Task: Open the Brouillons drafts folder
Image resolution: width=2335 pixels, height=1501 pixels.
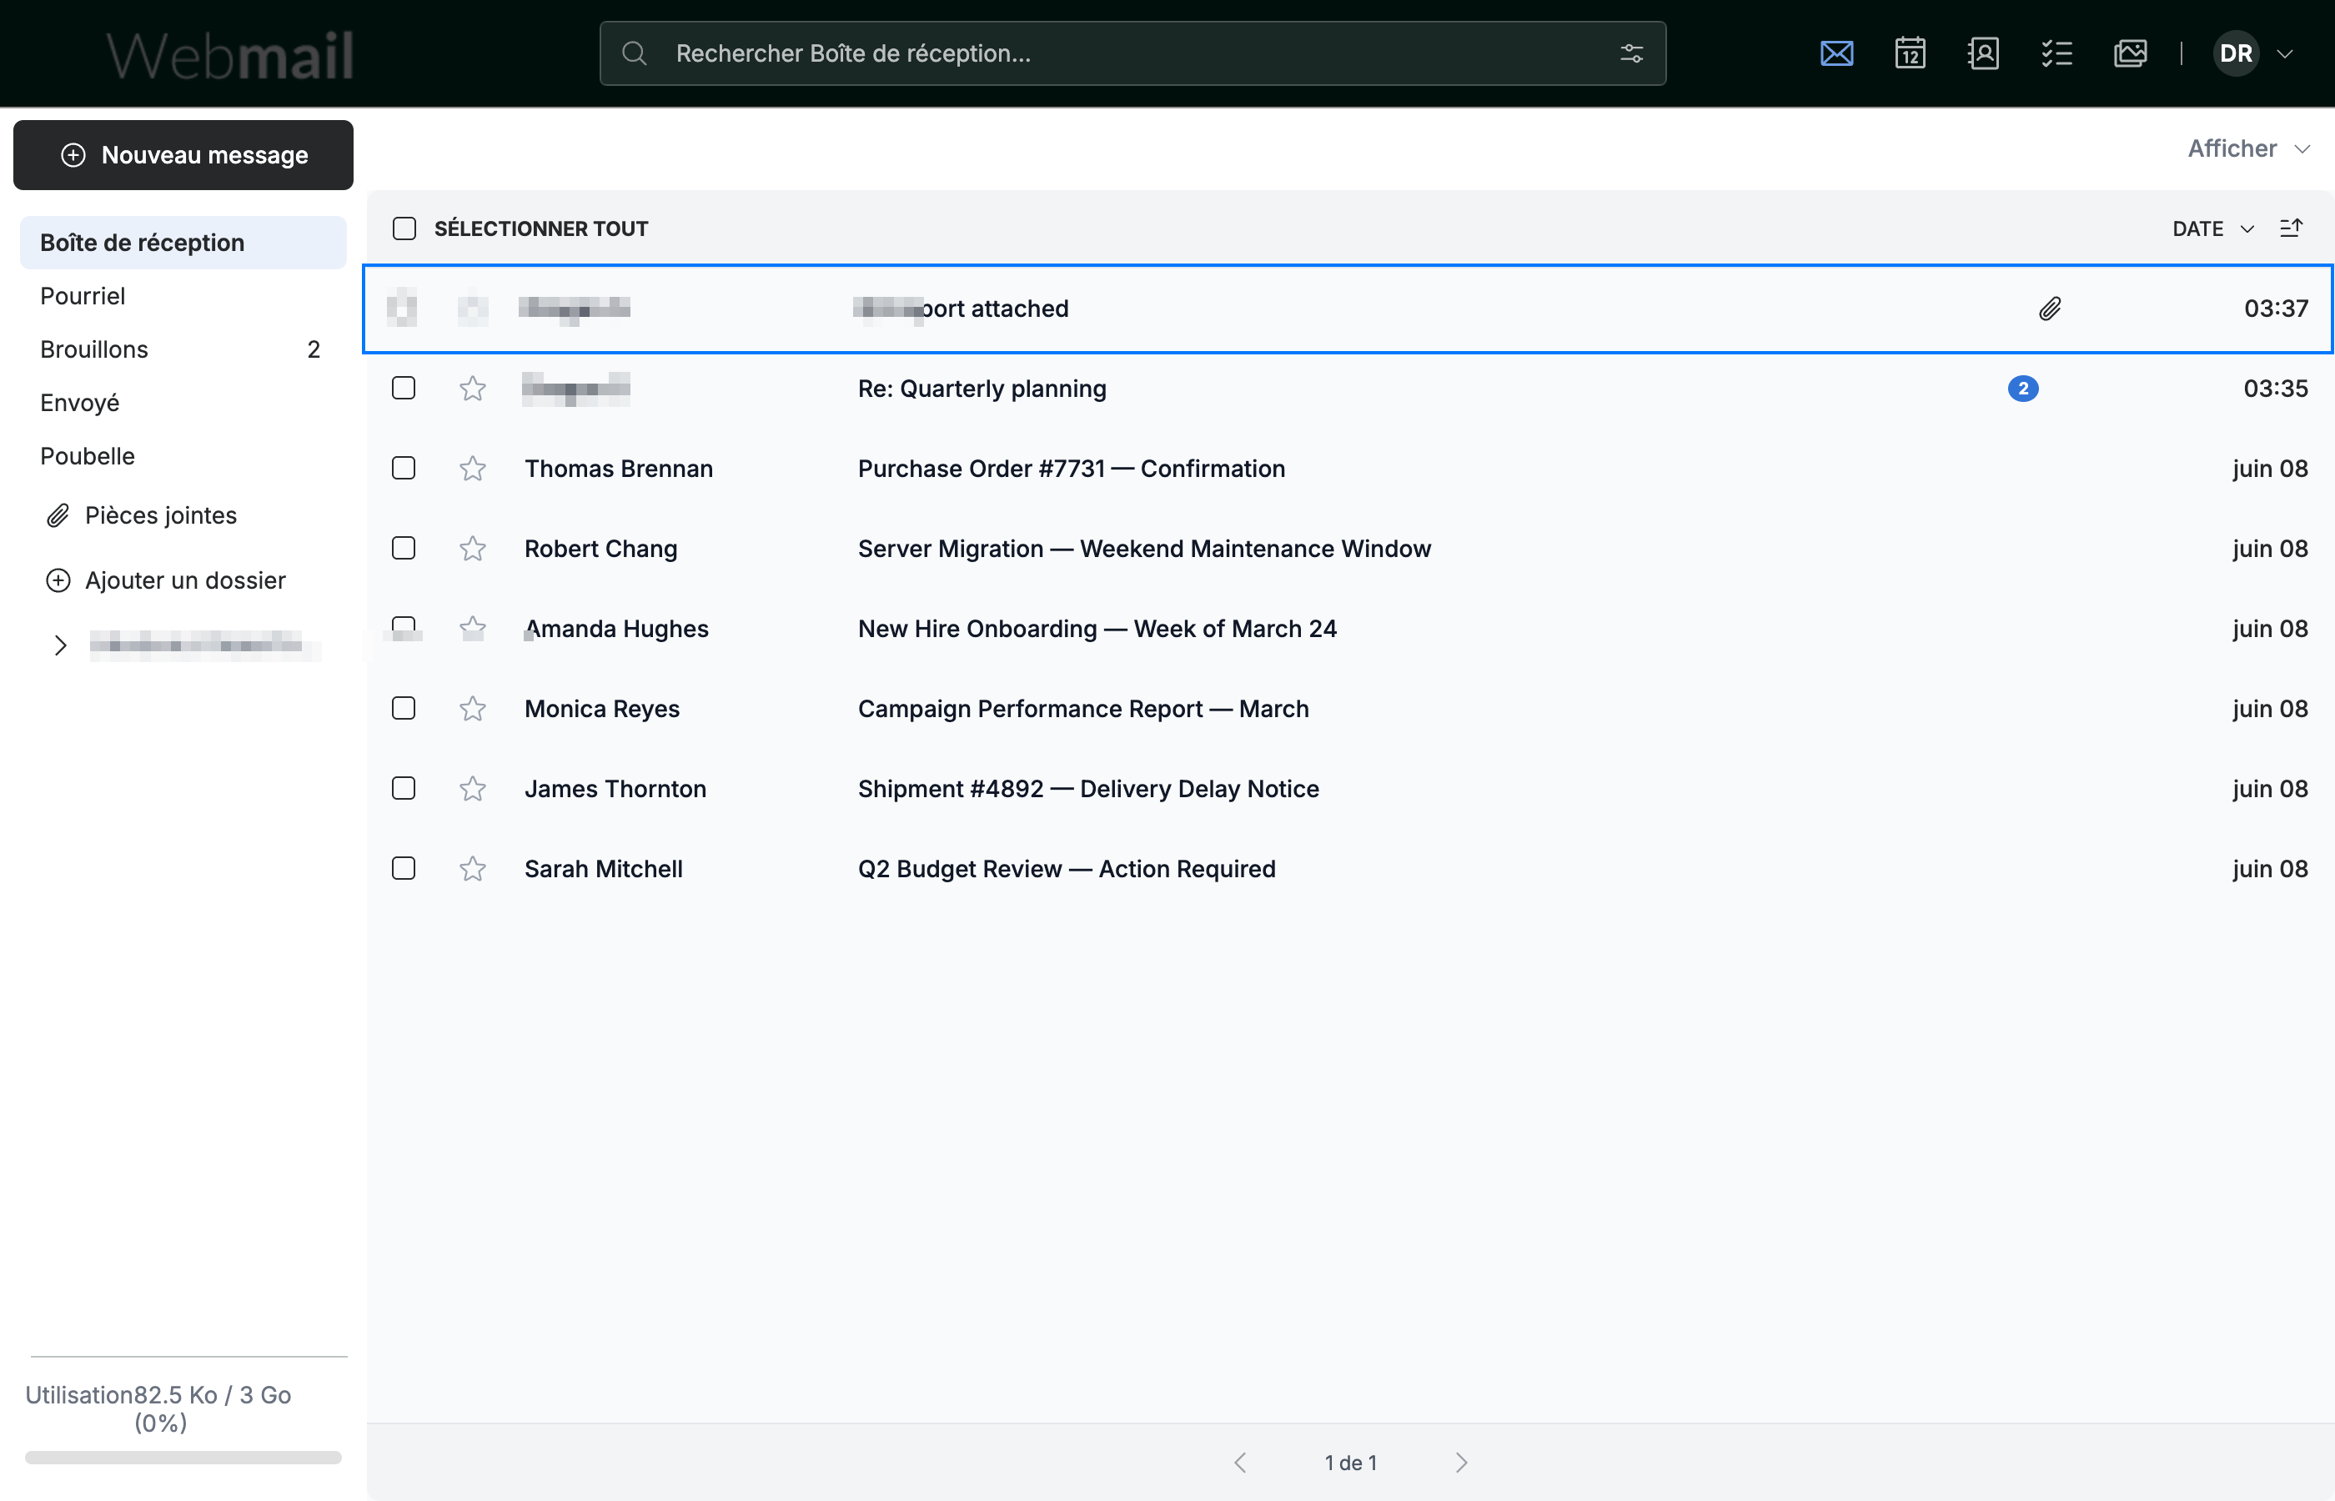Action: coord(183,350)
